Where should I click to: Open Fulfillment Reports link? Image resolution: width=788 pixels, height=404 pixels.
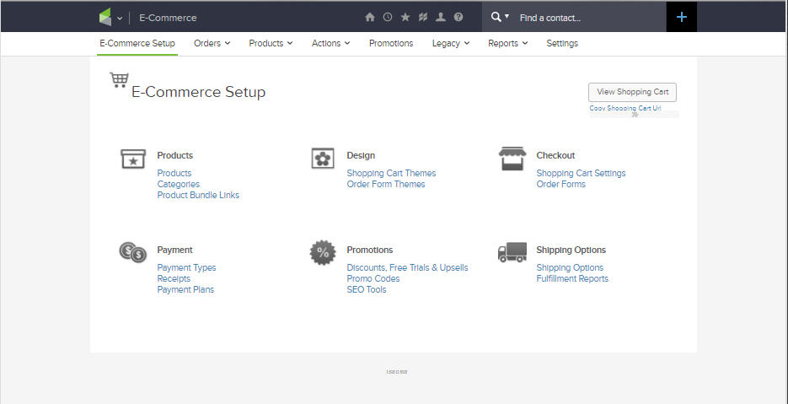[572, 278]
